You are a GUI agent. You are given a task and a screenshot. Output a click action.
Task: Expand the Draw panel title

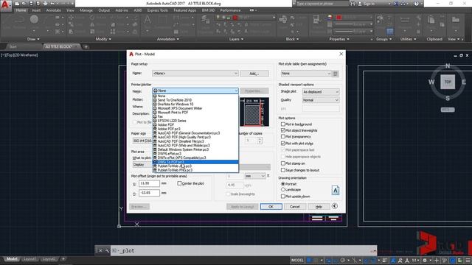[x=33, y=39]
